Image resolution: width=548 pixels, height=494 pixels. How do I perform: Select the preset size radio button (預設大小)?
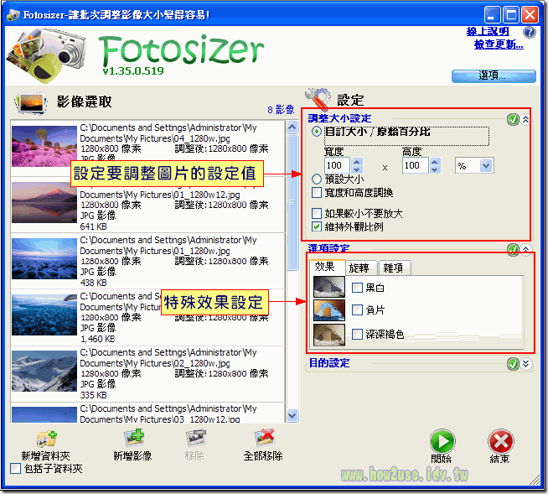click(x=317, y=179)
